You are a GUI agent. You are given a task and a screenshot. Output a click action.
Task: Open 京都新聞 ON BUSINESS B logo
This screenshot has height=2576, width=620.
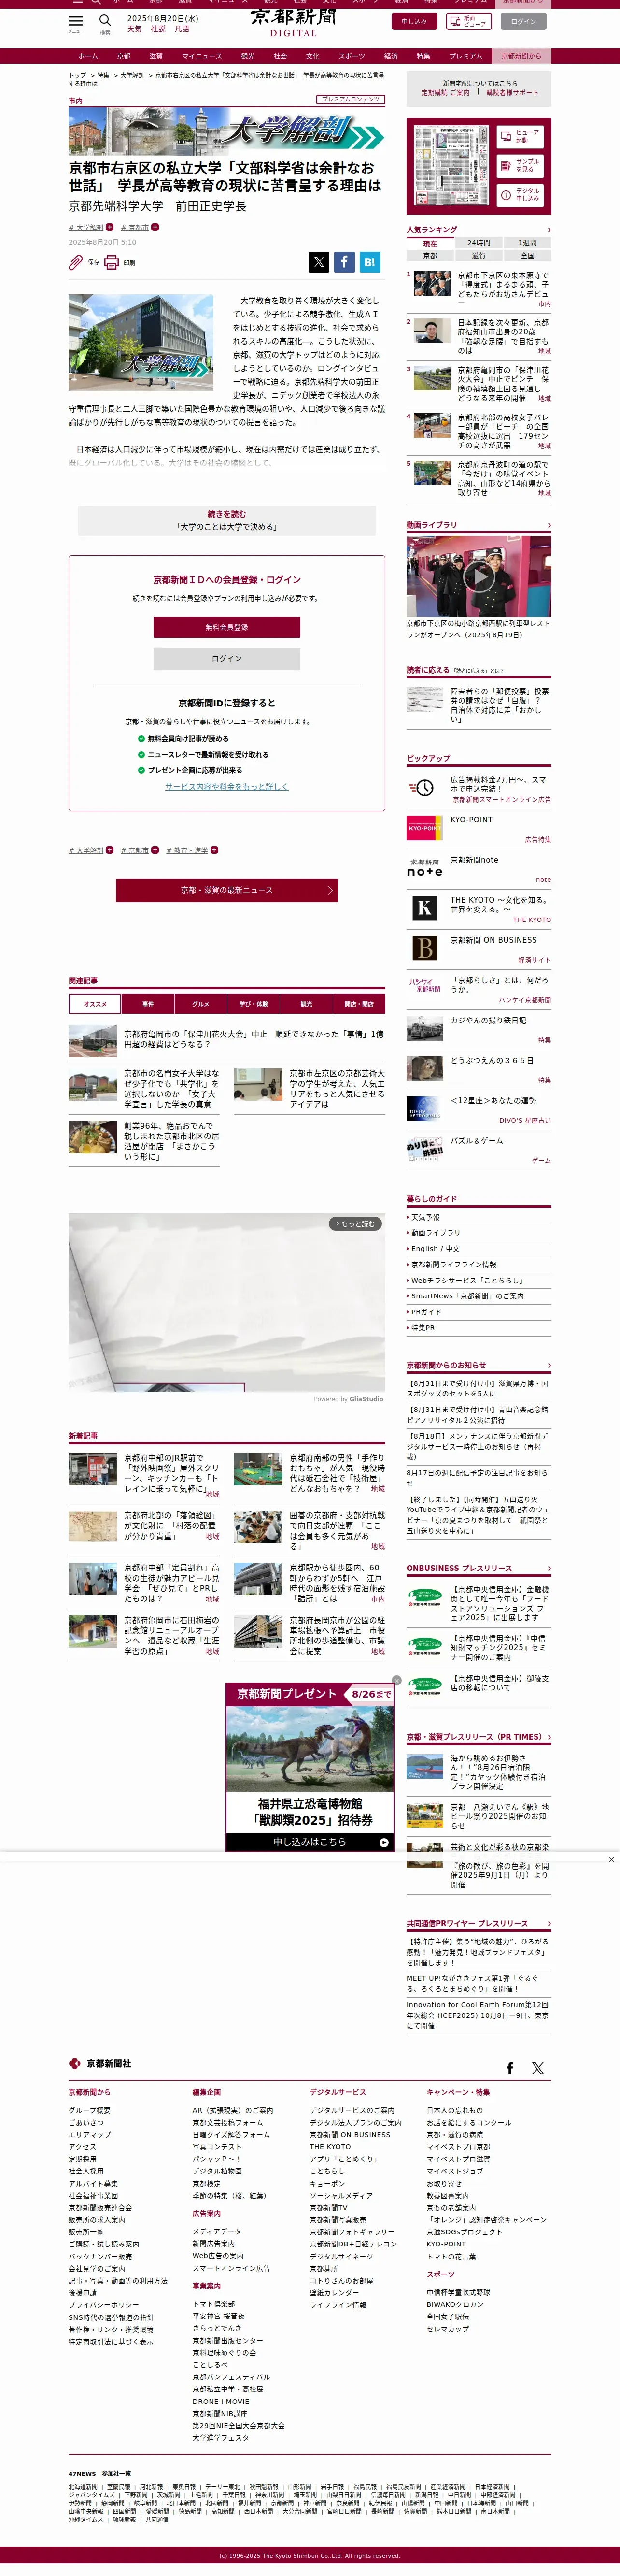[x=424, y=948]
